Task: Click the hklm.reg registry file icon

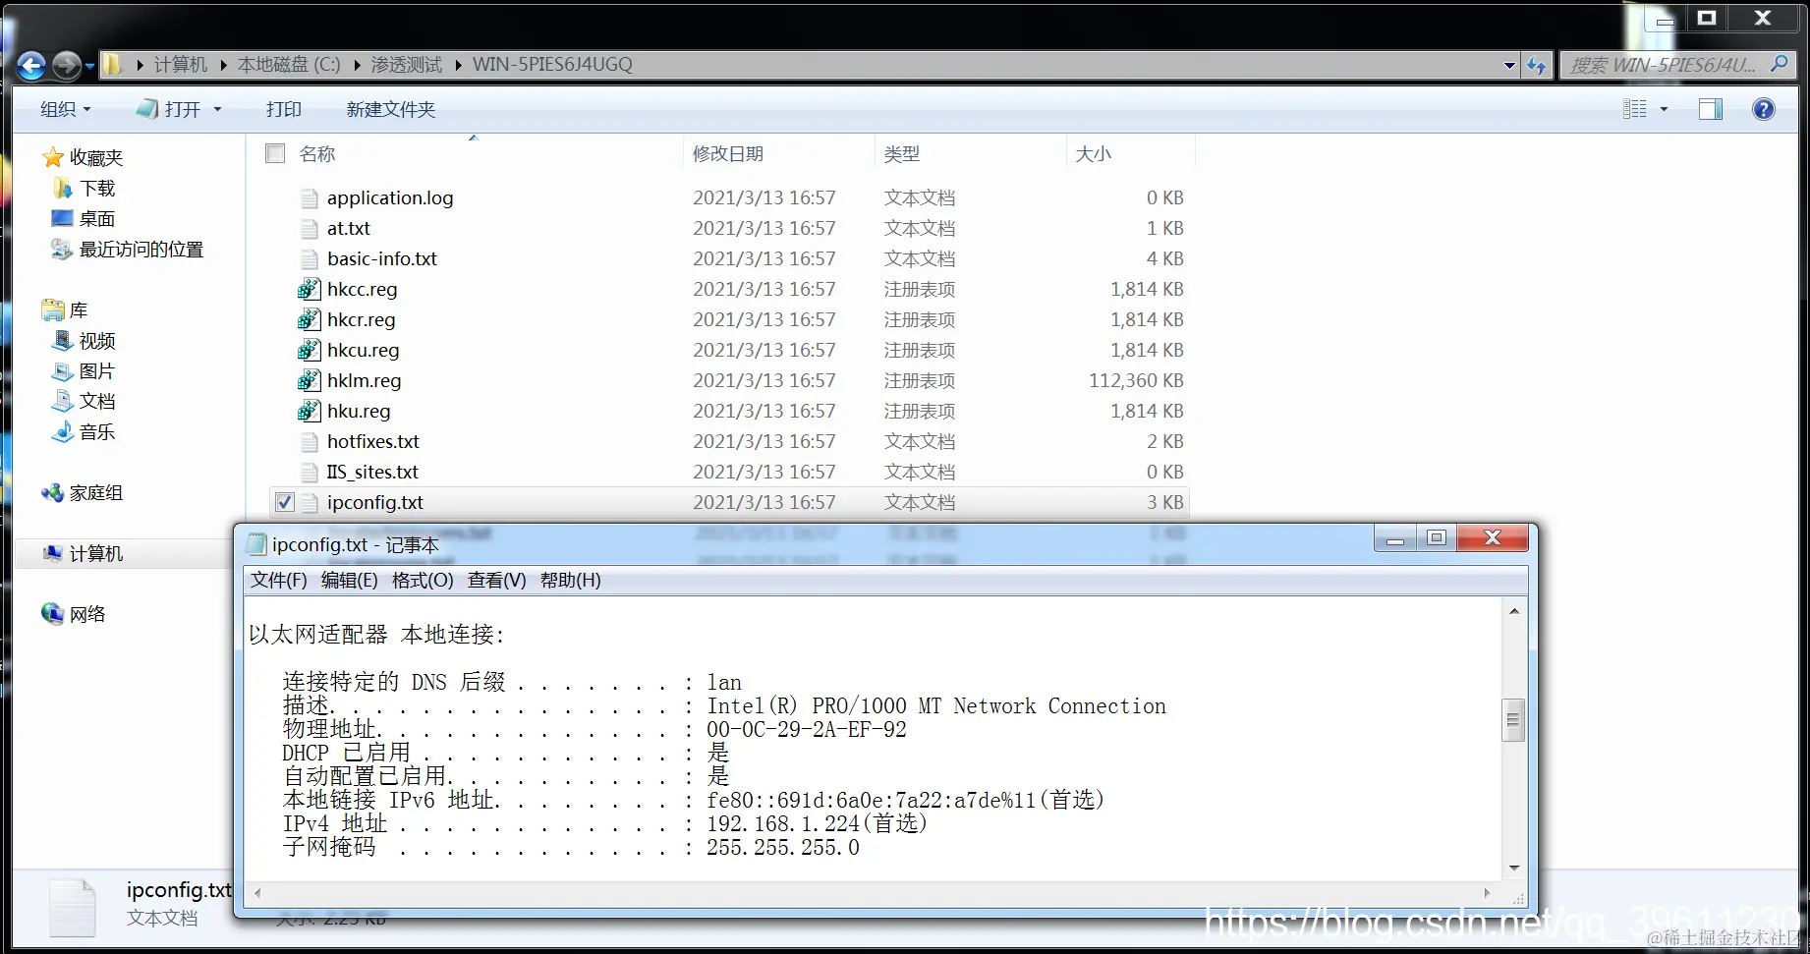Action: pyautogui.click(x=309, y=380)
